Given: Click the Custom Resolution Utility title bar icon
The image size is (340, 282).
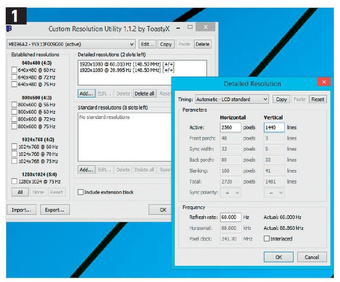Looking at the screenshot, I should (x=9, y=29).
